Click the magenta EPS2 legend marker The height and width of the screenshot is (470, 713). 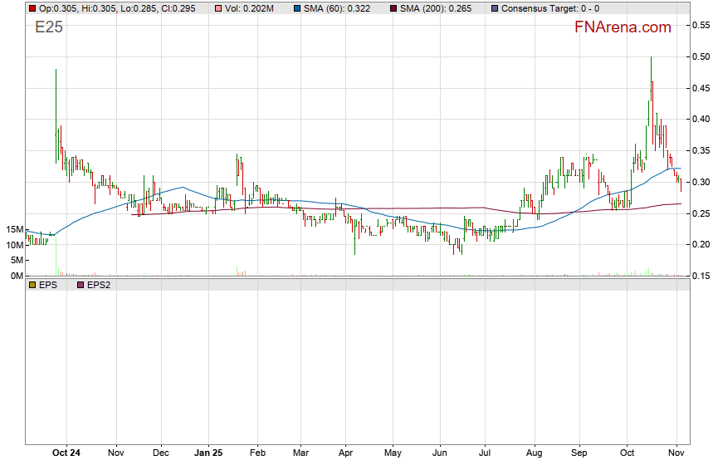tap(80, 285)
